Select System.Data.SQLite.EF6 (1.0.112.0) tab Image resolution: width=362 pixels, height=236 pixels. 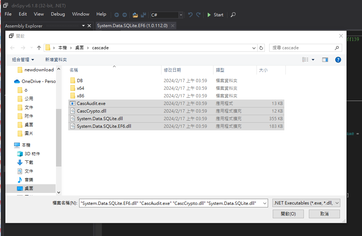pos(132,26)
